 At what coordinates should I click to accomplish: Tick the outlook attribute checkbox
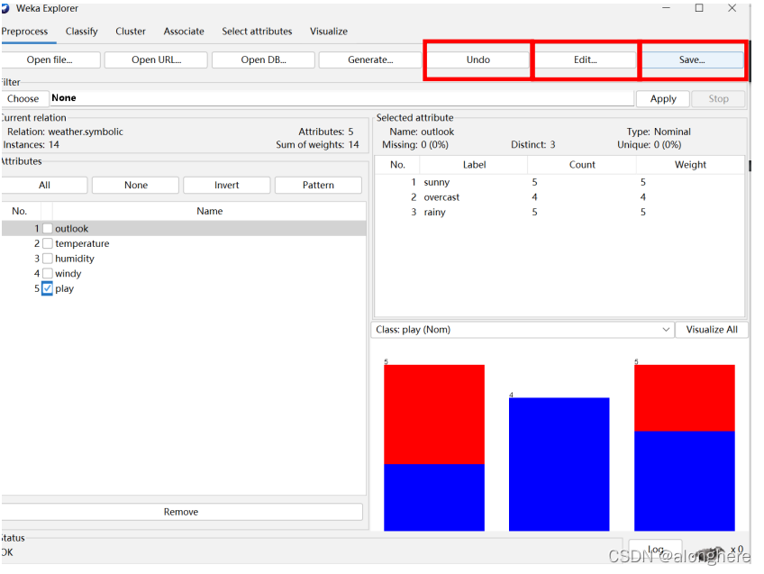click(48, 229)
